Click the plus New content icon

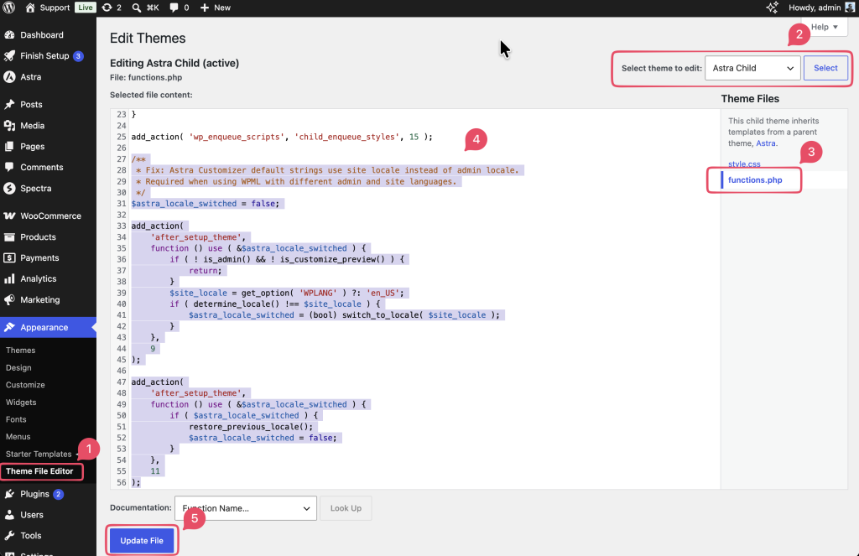pos(205,8)
